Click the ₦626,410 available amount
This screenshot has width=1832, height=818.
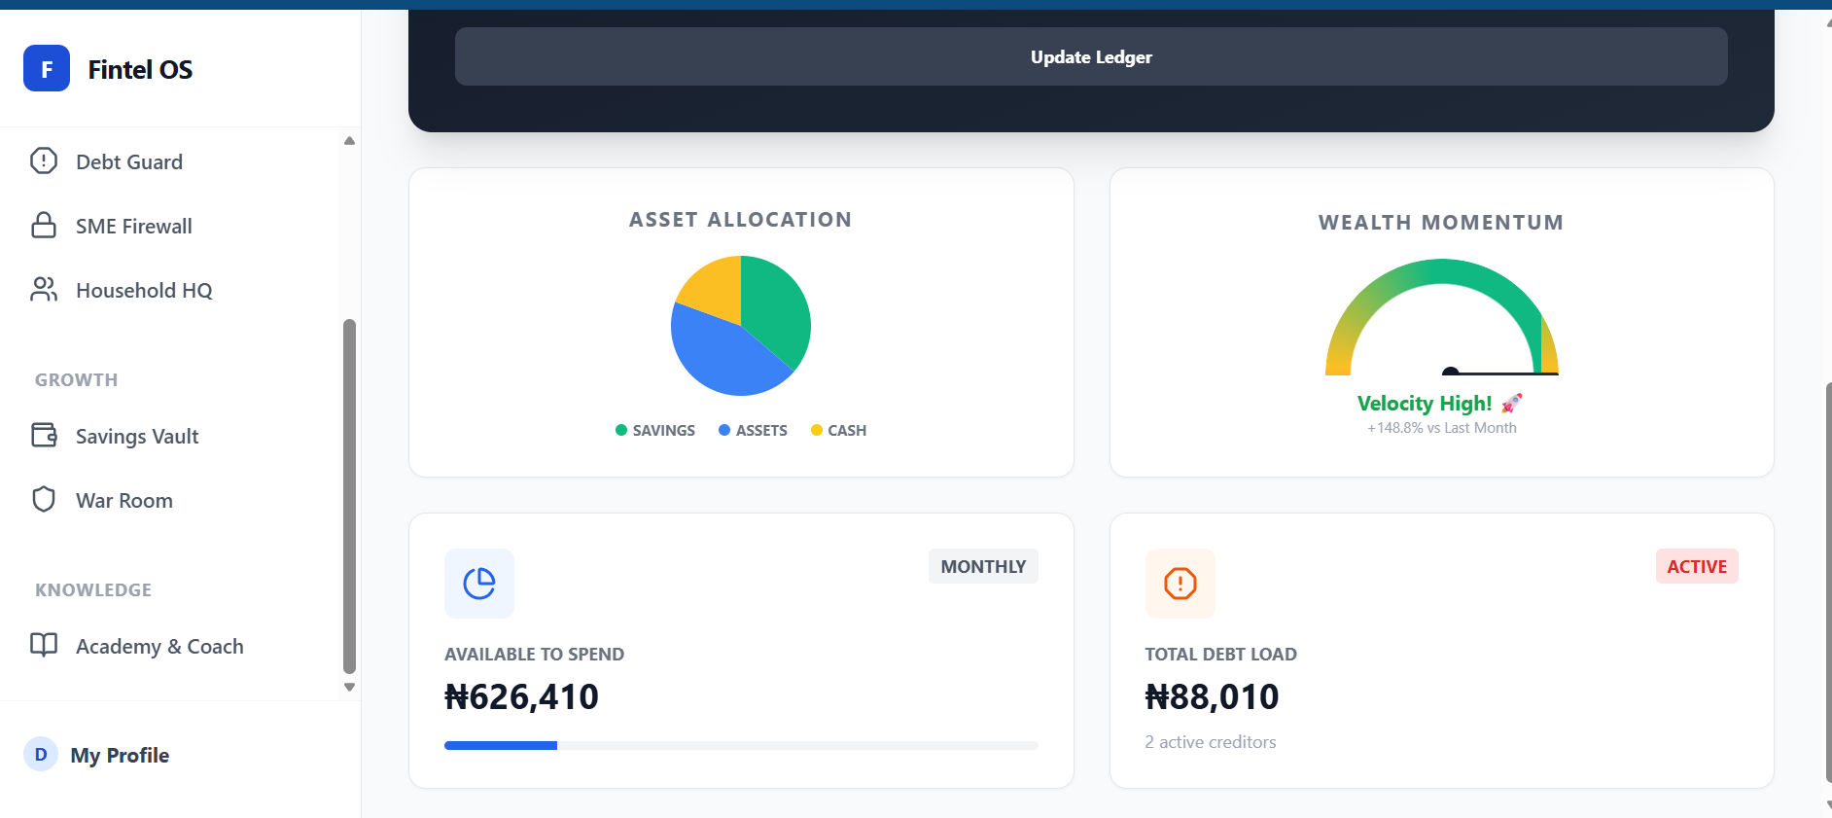click(521, 696)
